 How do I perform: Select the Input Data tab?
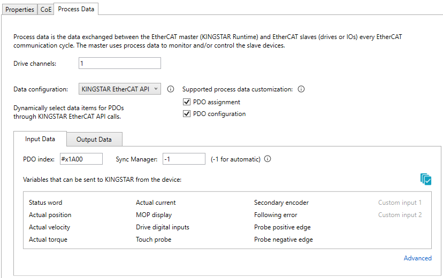click(x=40, y=139)
